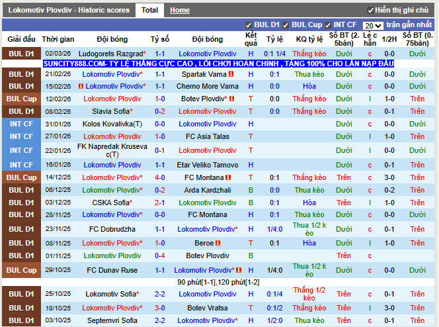Click the KQ tỷ lệ column header
439x327 pixels.
(309, 39)
